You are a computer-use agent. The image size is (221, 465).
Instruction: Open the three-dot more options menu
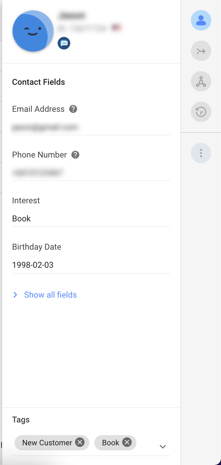pyautogui.click(x=201, y=153)
